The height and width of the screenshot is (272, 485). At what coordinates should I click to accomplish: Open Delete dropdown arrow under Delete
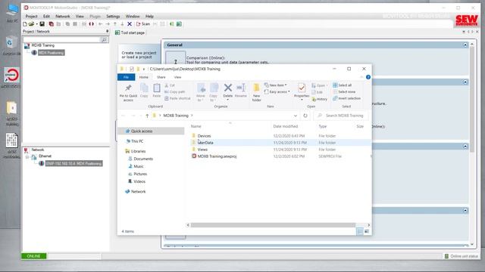[x=227, y=100]
